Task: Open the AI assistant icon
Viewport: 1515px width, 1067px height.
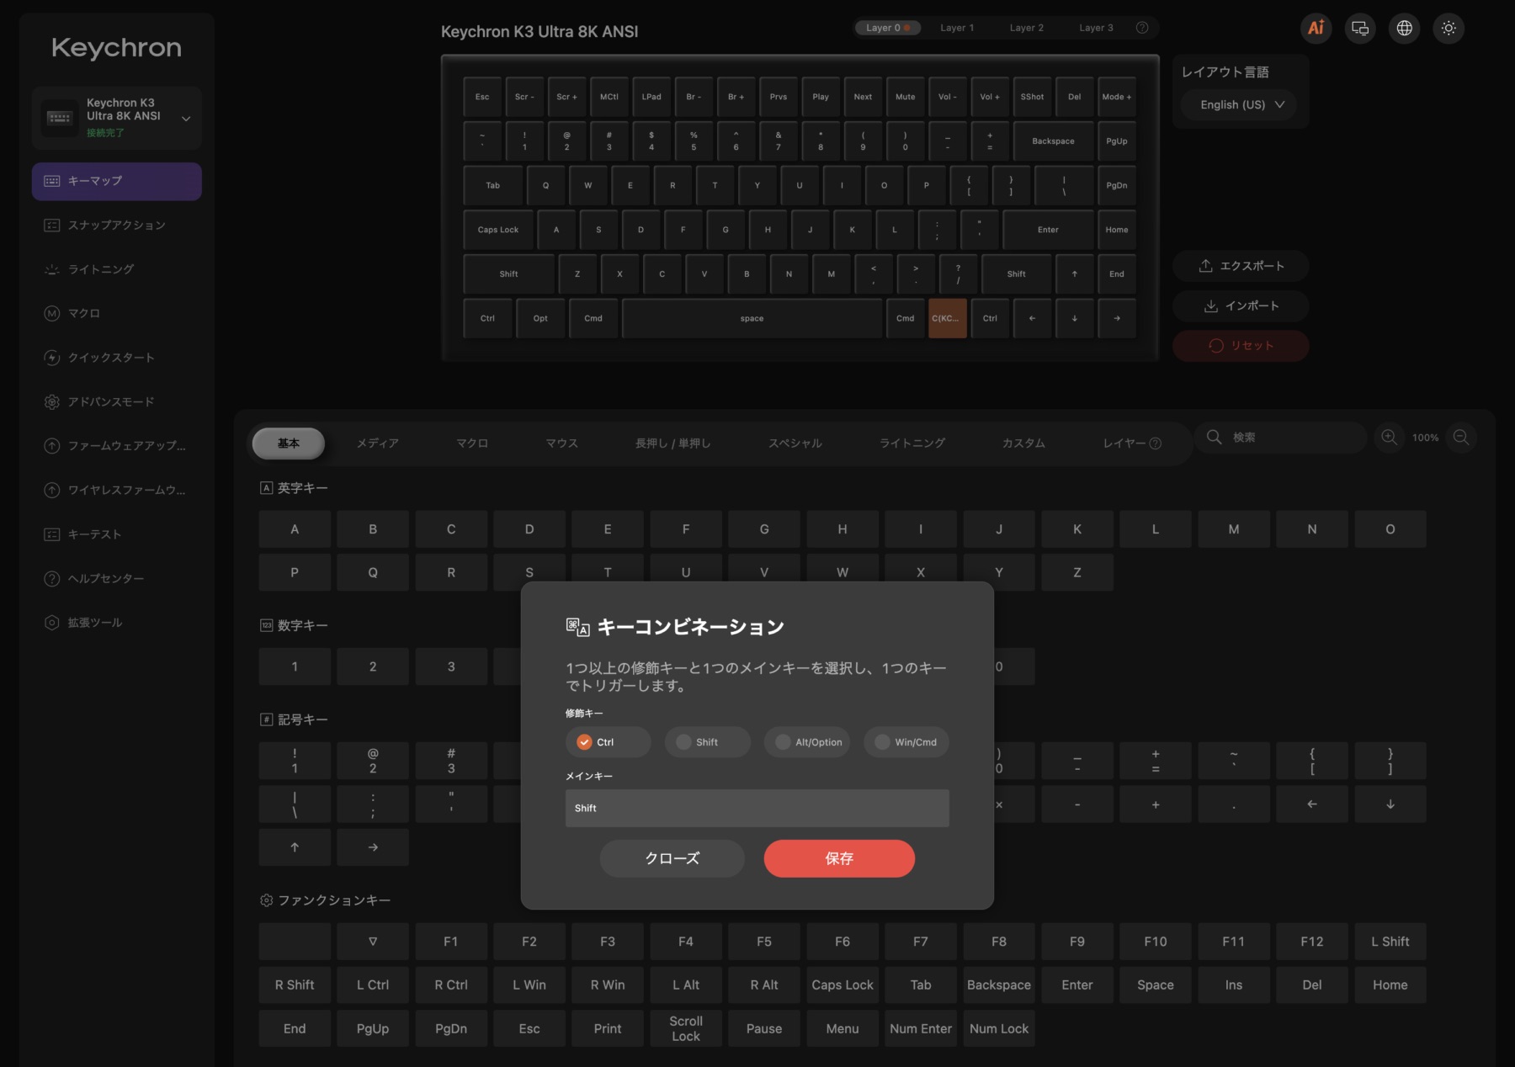Action: click(x=1316, y=28)
